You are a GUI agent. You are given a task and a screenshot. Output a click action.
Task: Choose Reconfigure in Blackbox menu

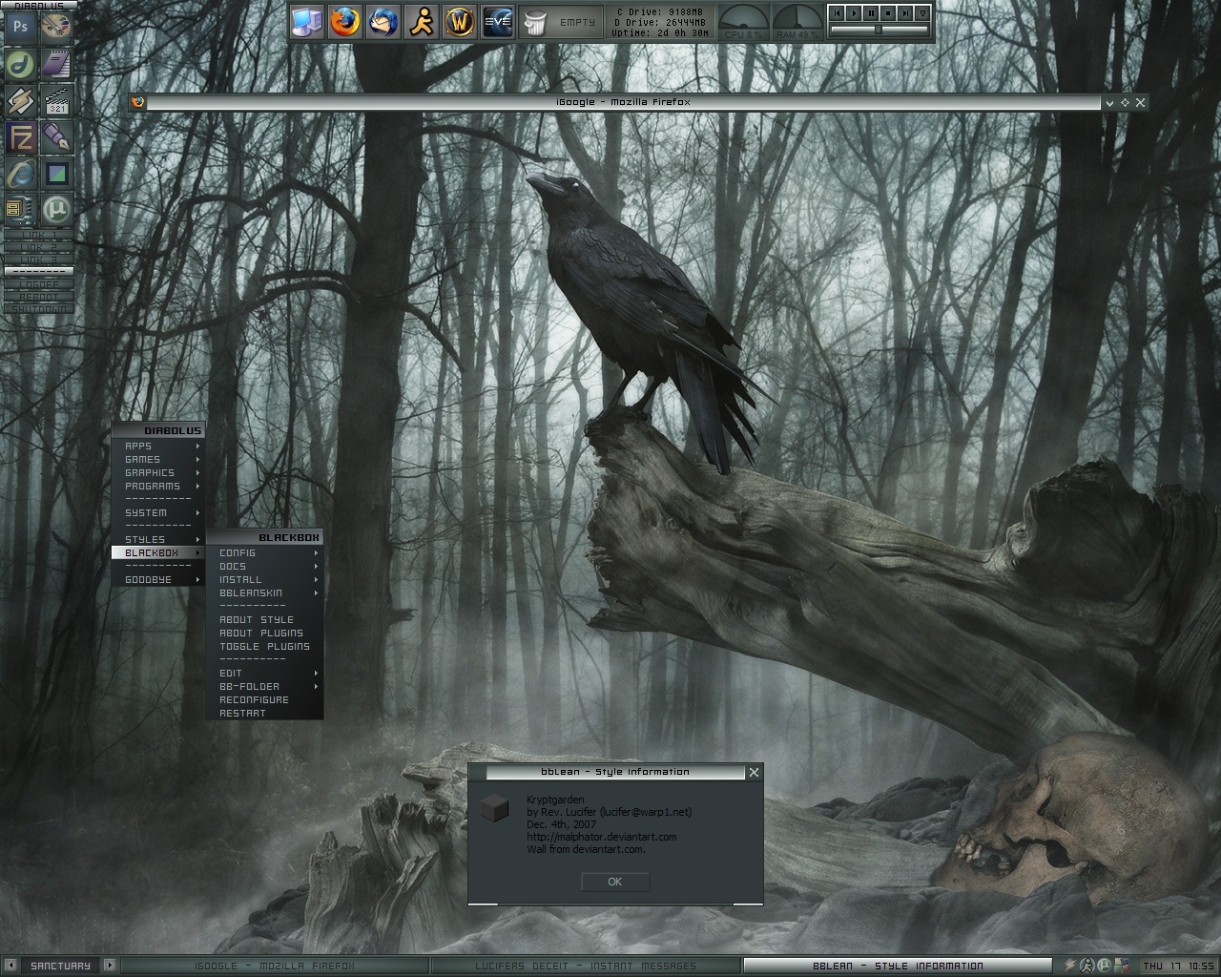coord(265,699)
